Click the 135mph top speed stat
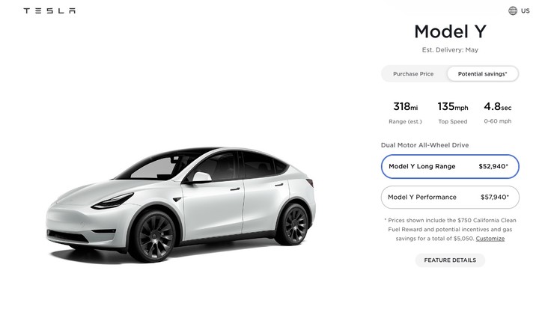This screenshot has width=539, height=321. coord(453,113)
